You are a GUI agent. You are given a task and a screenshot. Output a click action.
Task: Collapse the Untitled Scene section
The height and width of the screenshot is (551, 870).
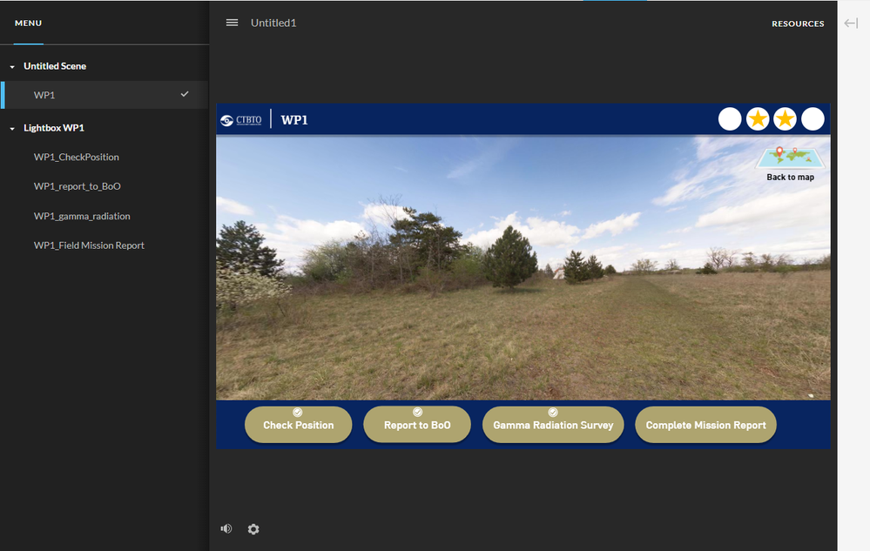click(12, 66)
